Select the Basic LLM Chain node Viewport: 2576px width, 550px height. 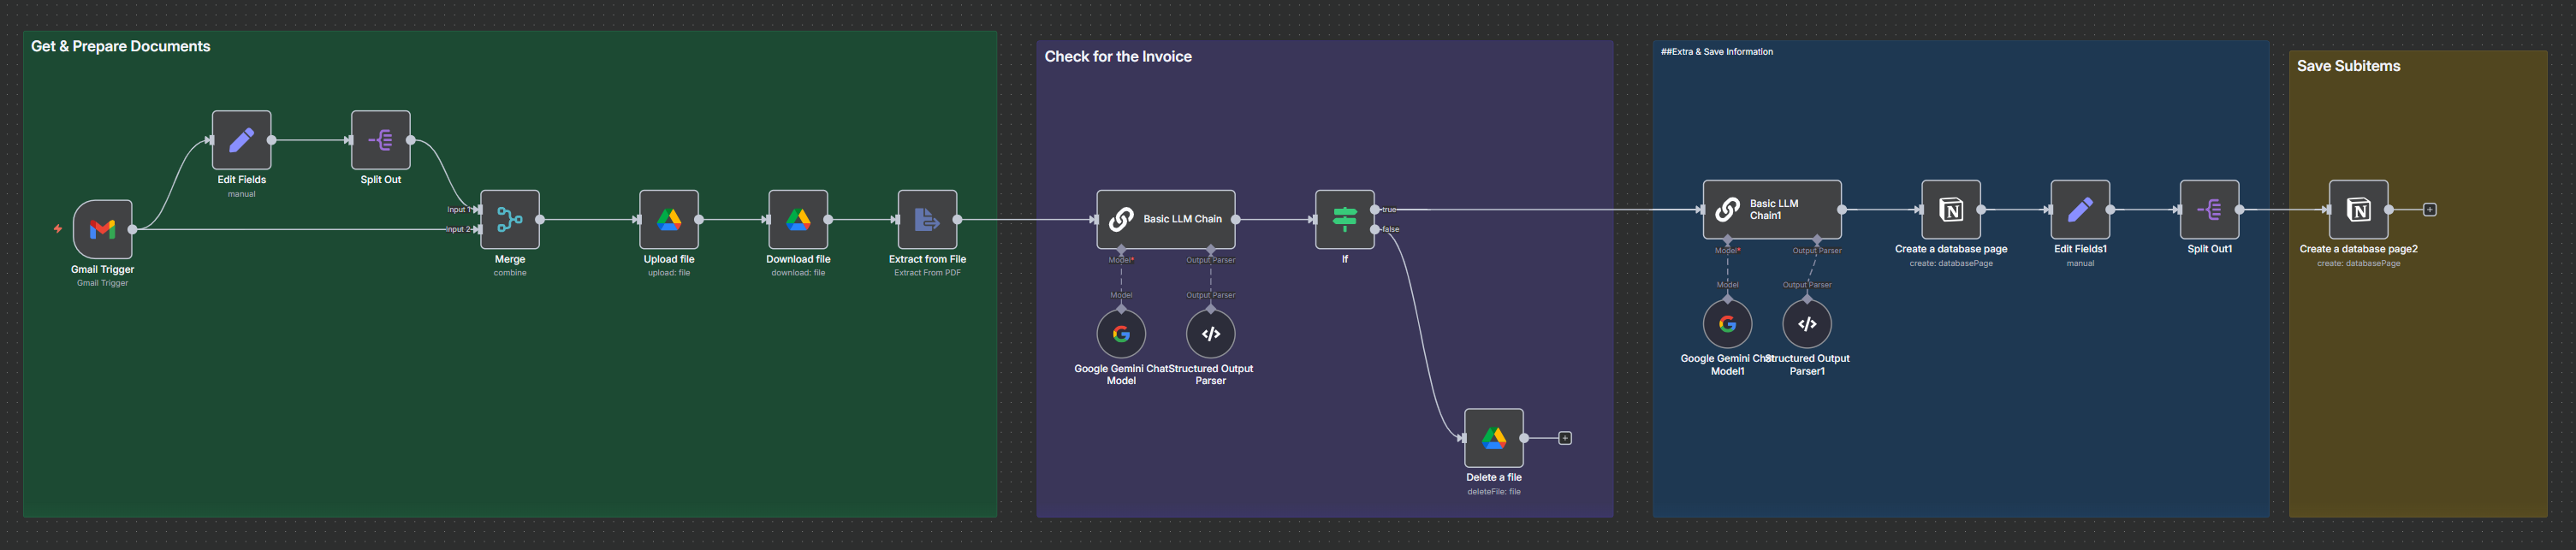pos(1166,219)
